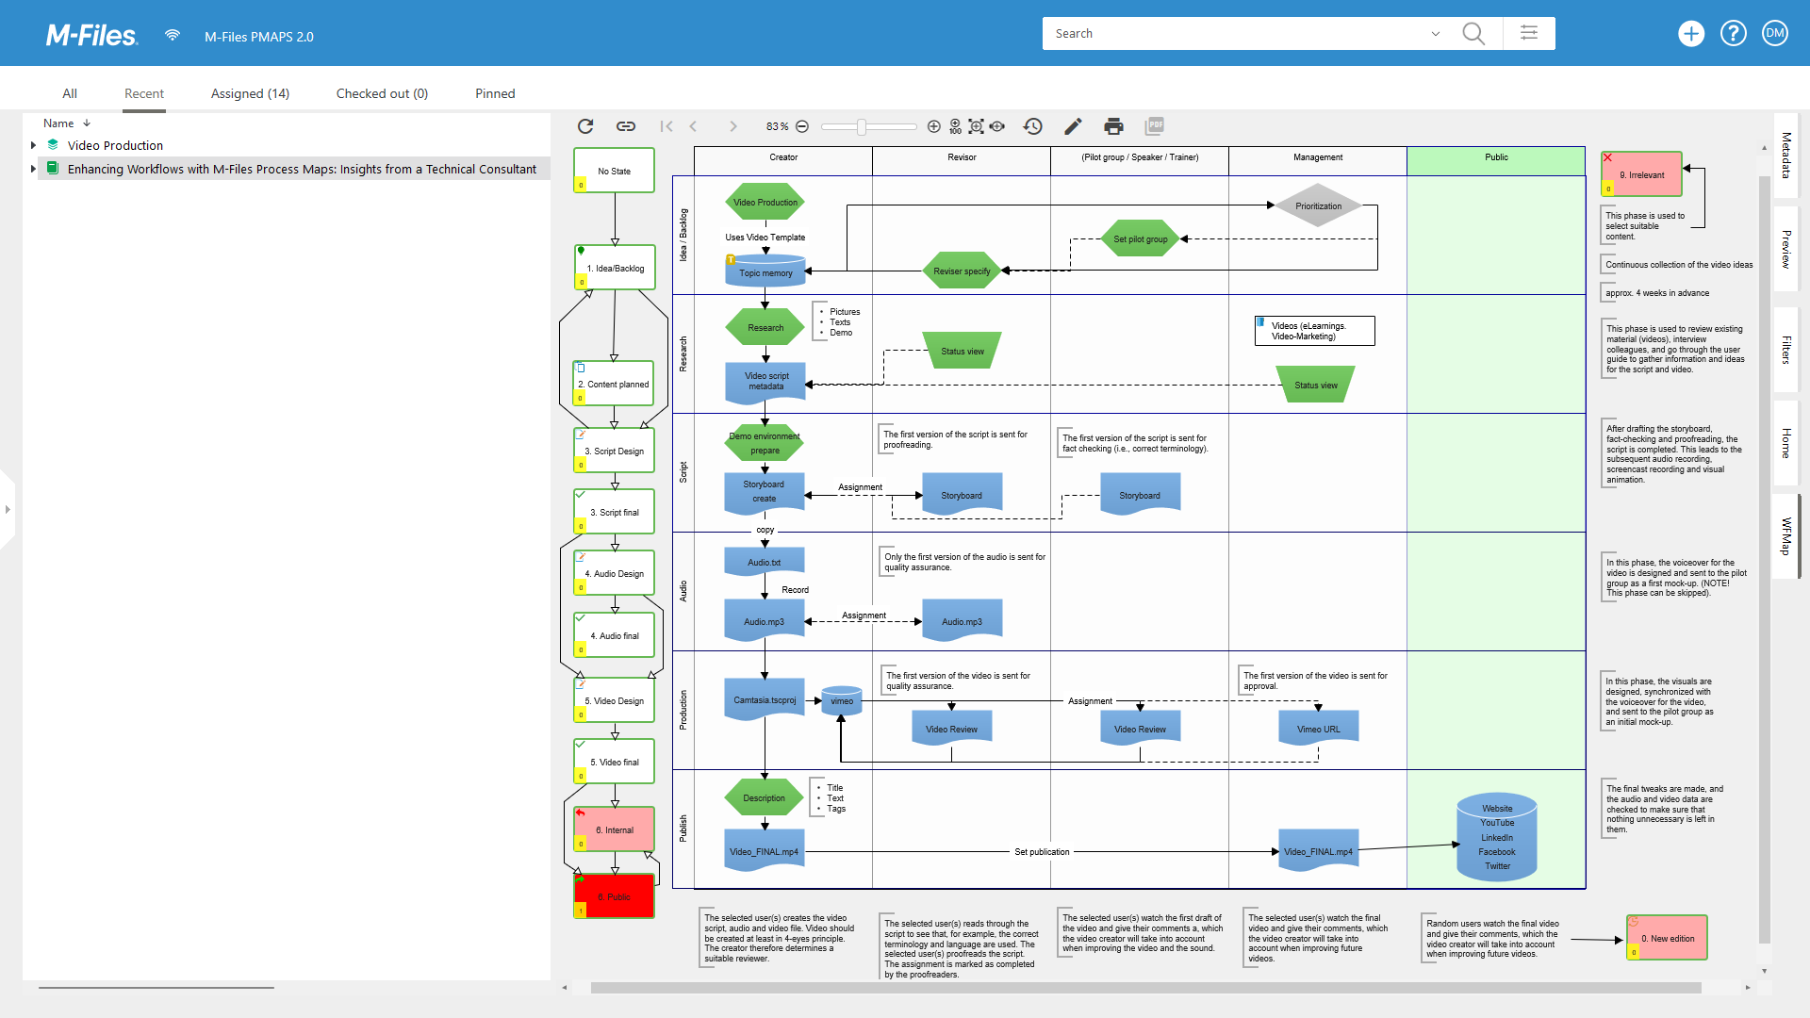Expand the Video Production tree item
Image resolution: width=1810 pixels, height=1018 pixels.
[x=34, y=145]
